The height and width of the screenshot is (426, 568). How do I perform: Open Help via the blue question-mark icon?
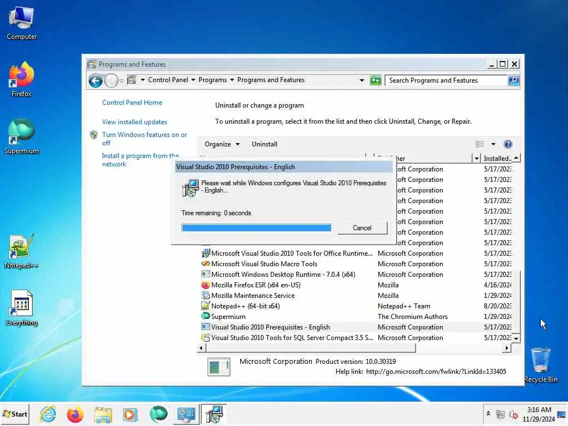pos(508,144)
